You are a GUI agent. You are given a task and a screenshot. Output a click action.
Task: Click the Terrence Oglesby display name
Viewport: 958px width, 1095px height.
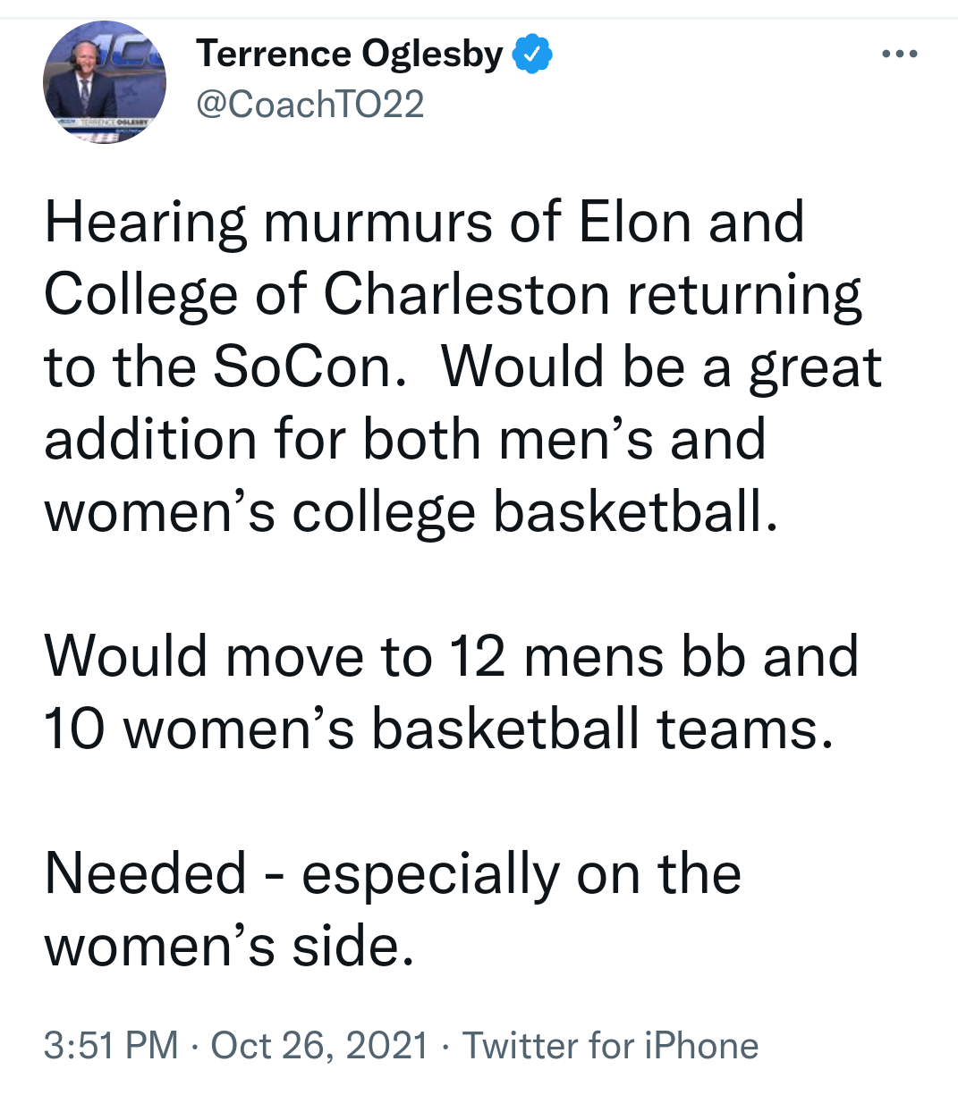tap(350, 55)
